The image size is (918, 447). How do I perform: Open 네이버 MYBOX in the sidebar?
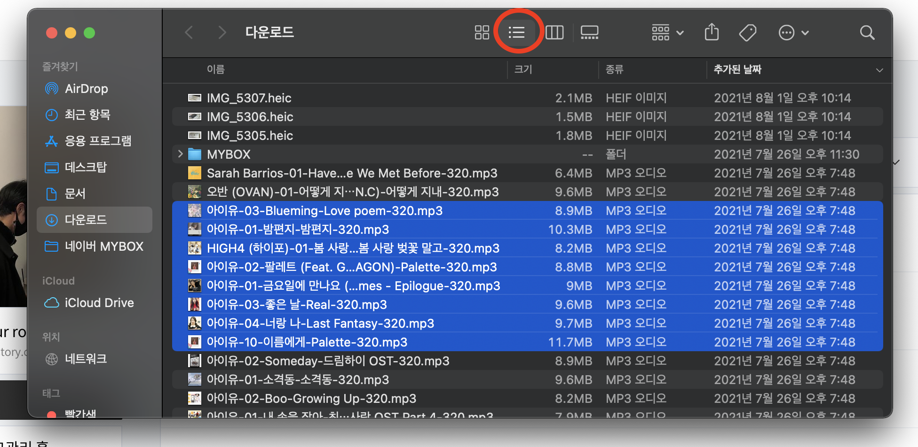pyautogui.click(x=95, y=246)
